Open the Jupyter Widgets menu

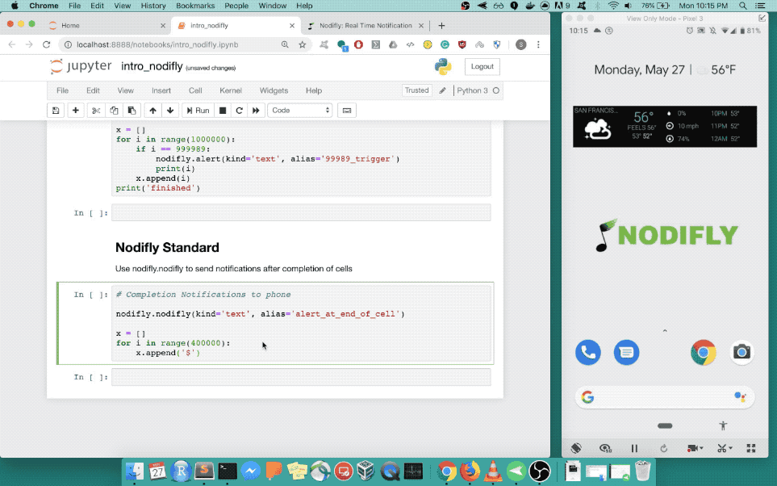[x=274, y=90]
